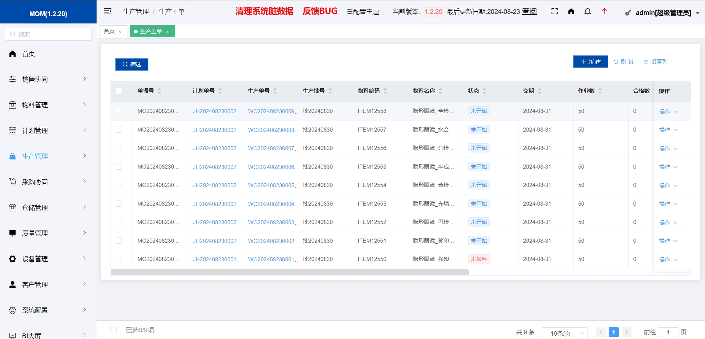Click the 生产管理 sidebar icon
Viewport: 705px width, 339px height.
12,156
